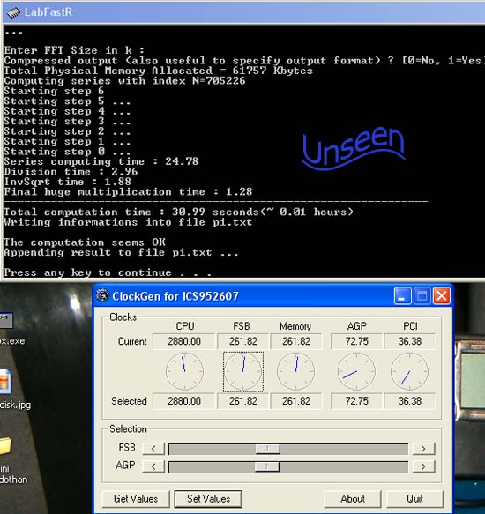Click the ClockGen title bar icon

click(x=102, y=295)
